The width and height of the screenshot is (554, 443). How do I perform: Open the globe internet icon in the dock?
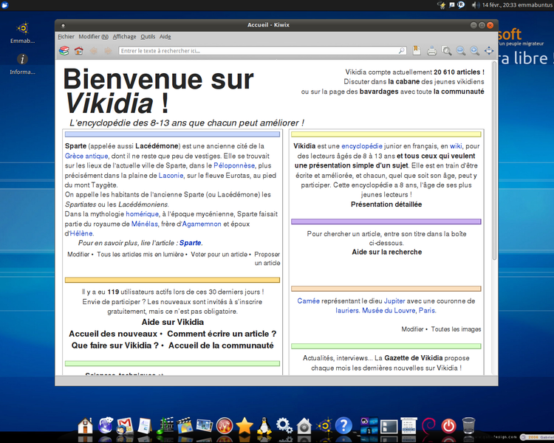106,426
